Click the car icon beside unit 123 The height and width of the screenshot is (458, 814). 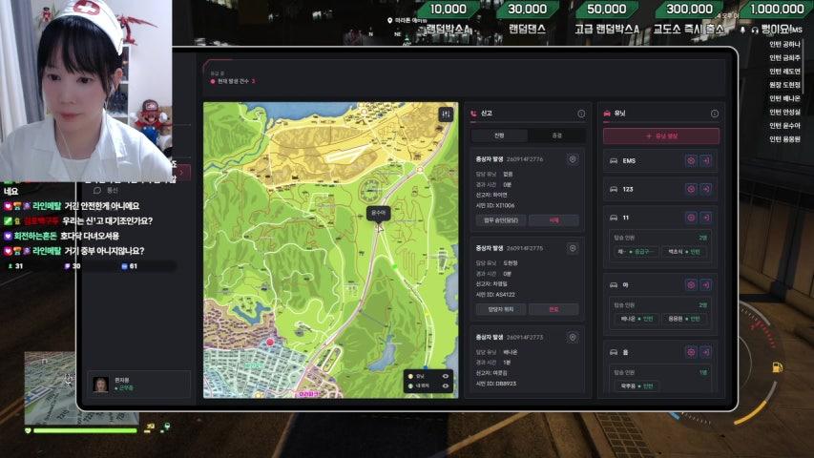click(614, 190)
